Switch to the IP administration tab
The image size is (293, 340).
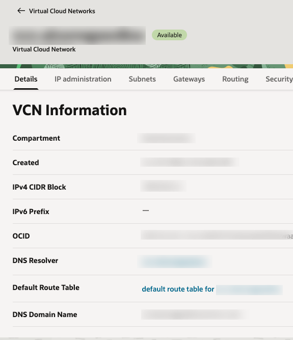click(x=83, y=79)
